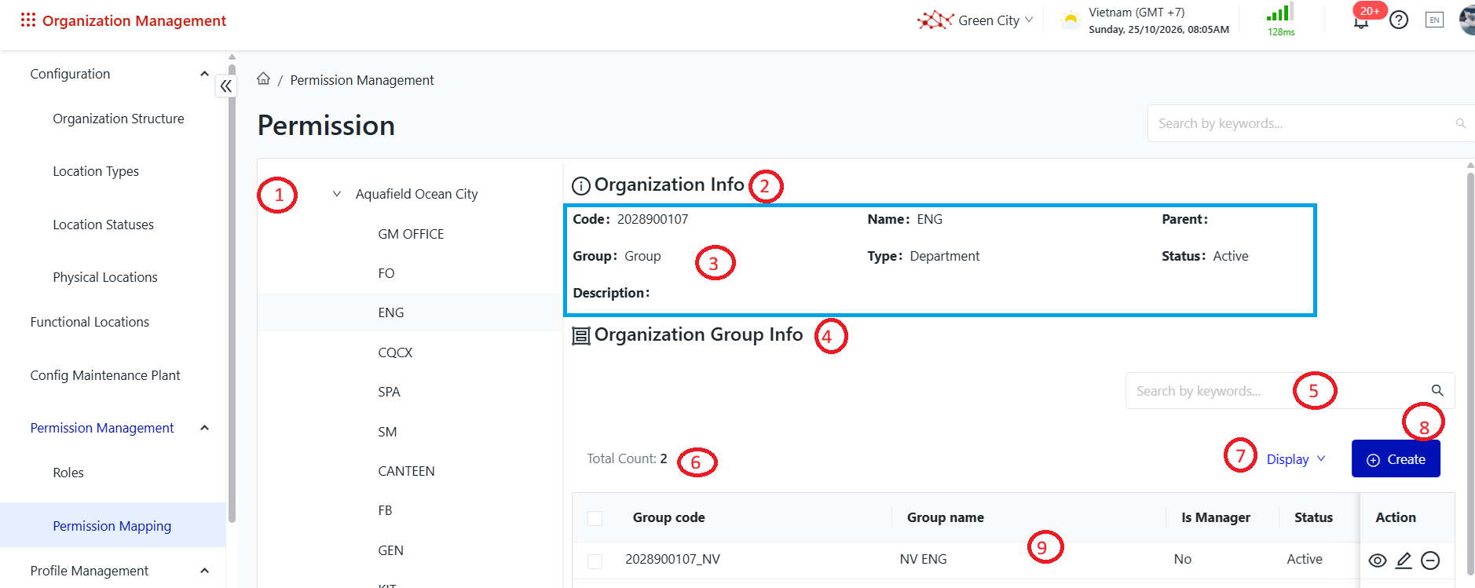Open the user avatar in the header
Image resolution: width=1475 pixels, height=588 pixels.
[x=1468, y=20]
